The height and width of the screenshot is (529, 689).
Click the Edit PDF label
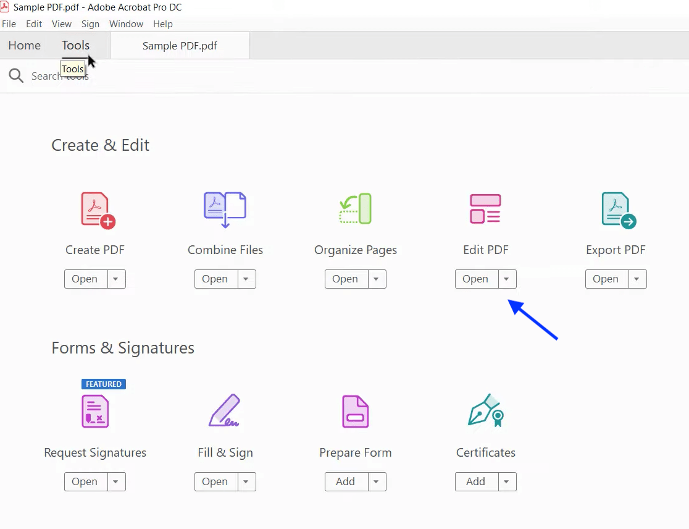pyautogui.click(x=485, y=250)
